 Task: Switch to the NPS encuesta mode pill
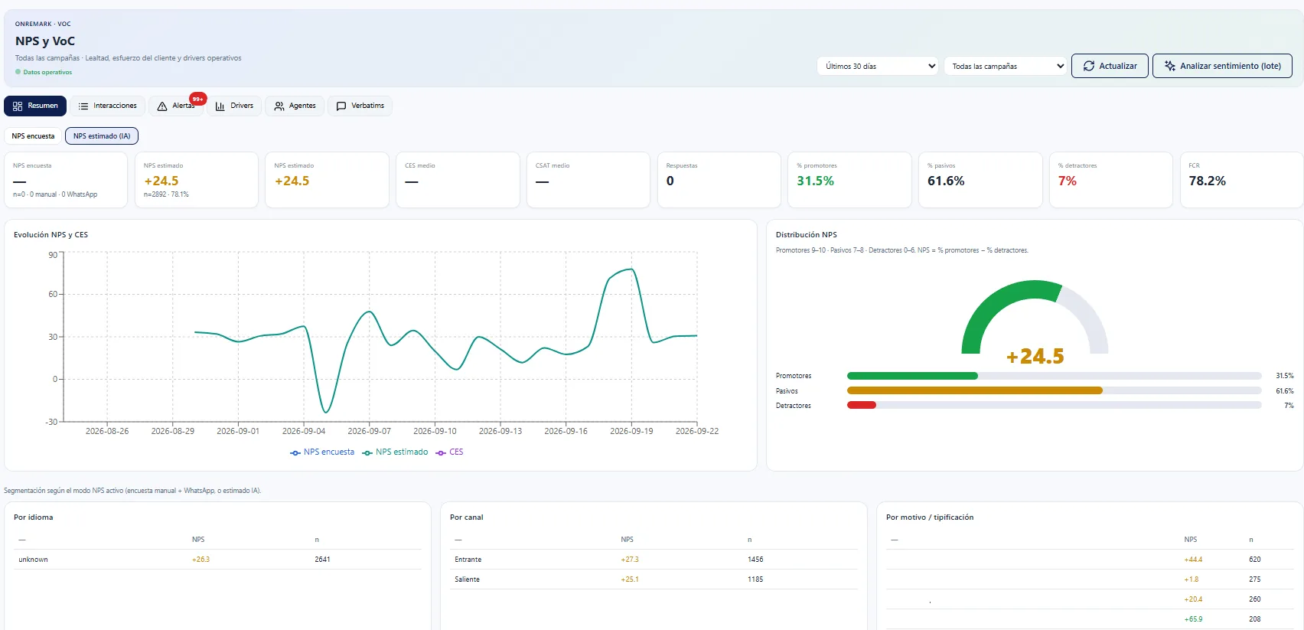pos(34,136)
